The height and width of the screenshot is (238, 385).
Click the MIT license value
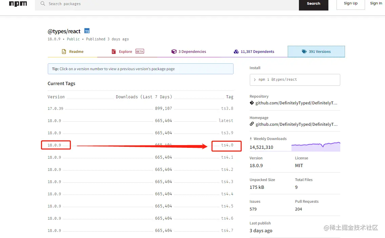[x=299, y=165]
